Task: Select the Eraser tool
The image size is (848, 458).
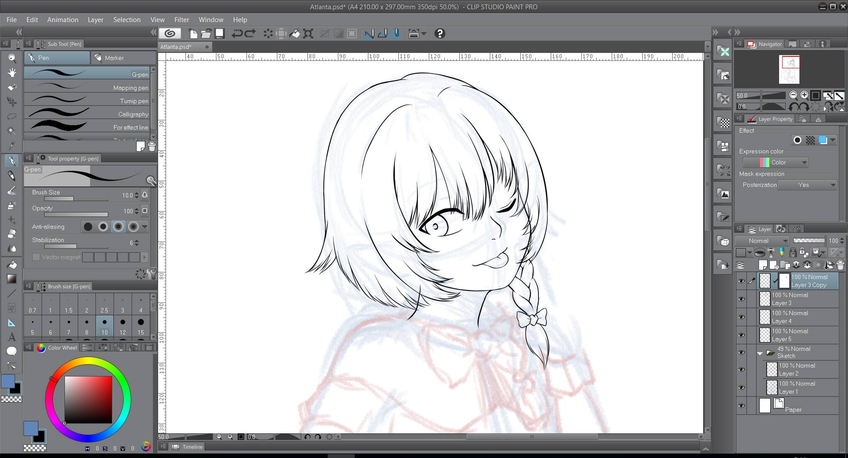Action: tap(12, 234)
